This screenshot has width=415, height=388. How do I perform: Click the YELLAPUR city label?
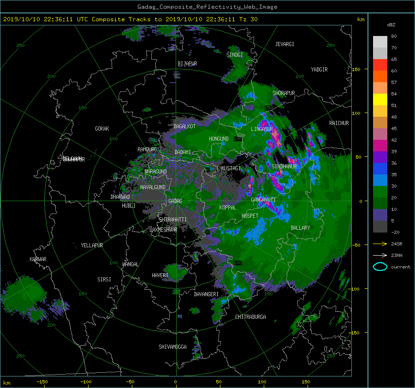pyautogui.click(x=92, y=245)
